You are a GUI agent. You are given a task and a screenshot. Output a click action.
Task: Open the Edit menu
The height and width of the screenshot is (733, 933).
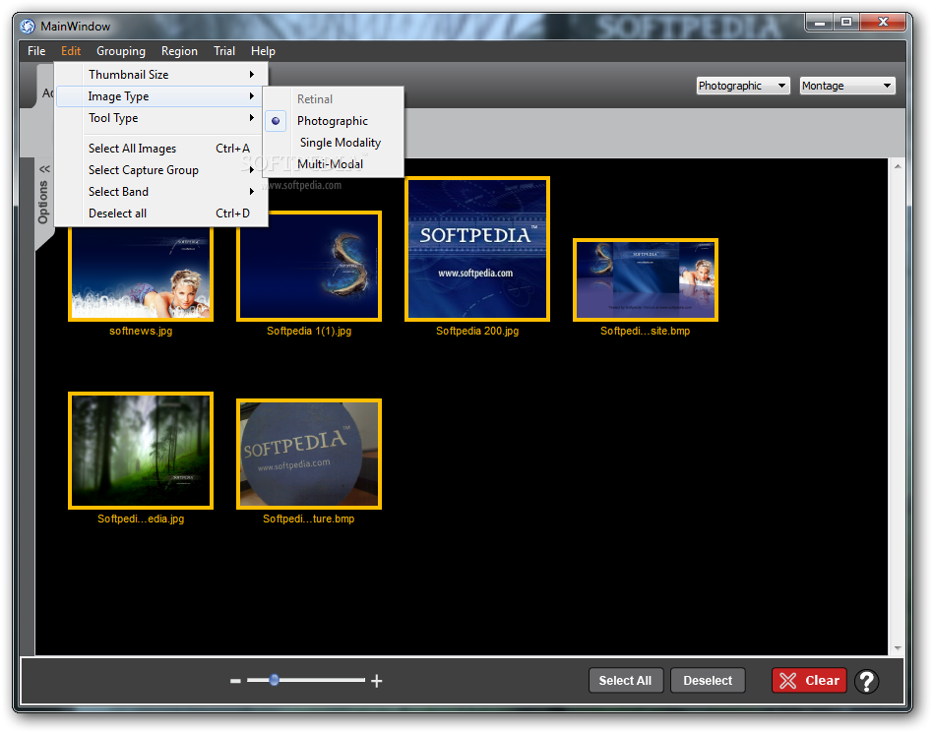[71, 51]
